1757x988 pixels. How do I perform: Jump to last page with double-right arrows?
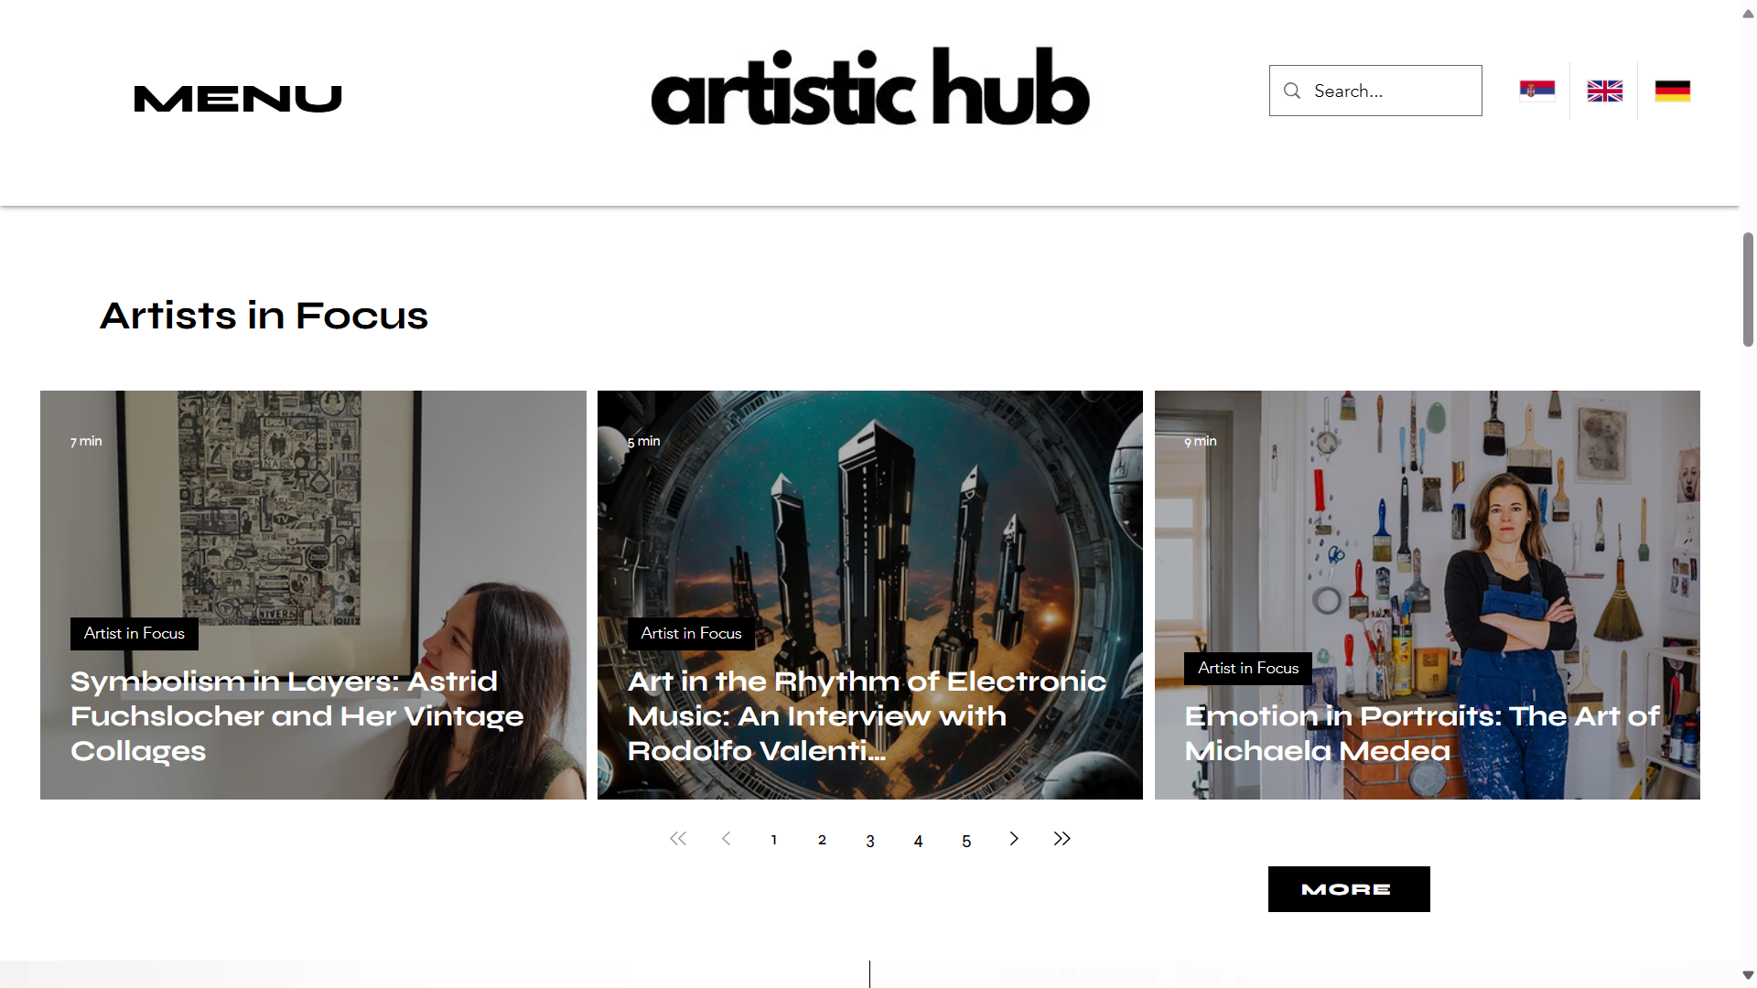(x=1062, y=839)
